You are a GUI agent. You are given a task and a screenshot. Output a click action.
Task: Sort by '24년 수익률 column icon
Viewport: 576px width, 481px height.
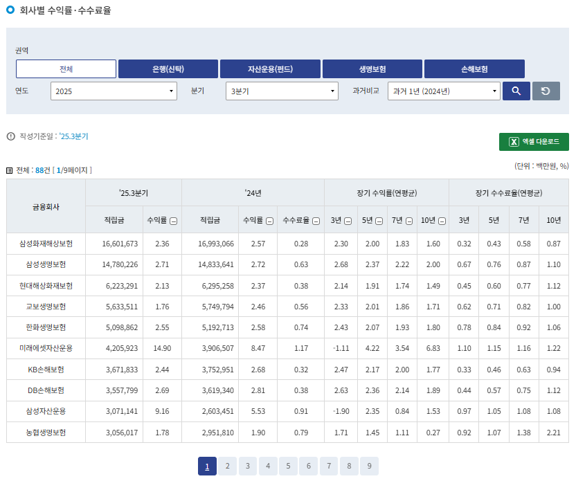click(269, 221)
